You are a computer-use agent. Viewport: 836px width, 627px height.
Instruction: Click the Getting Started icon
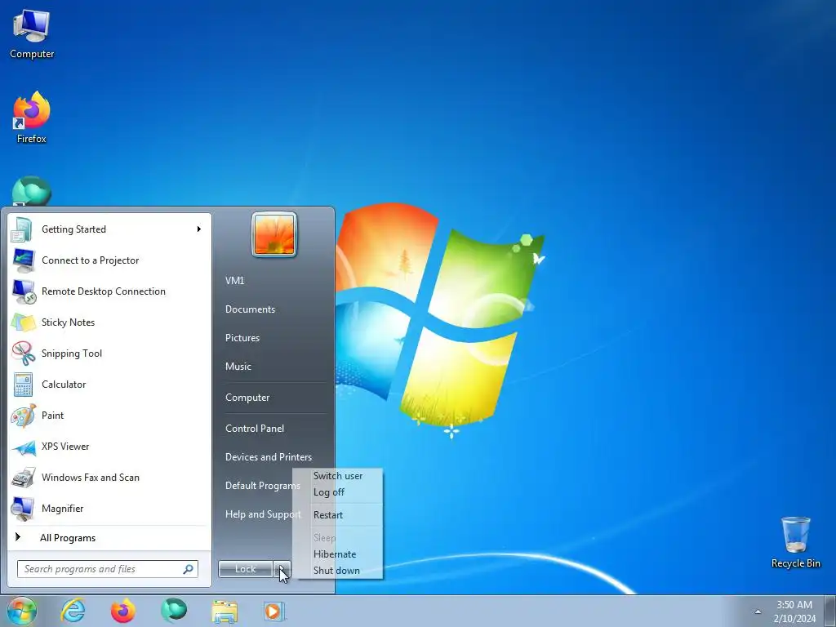point(22,229)
